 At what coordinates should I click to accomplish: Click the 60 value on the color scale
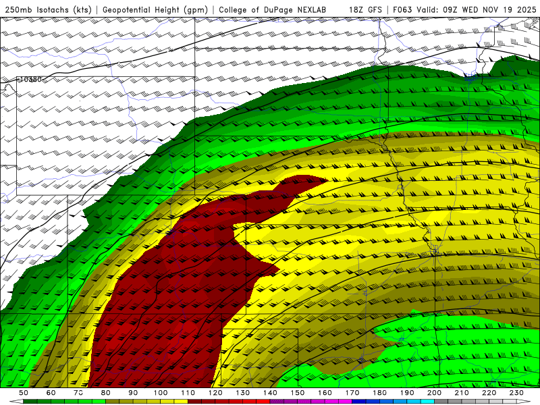pos(51,393)
